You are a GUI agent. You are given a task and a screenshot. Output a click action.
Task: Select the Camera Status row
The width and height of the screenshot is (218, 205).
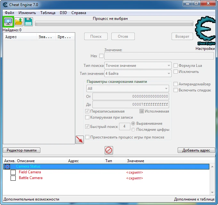point(106,167)
